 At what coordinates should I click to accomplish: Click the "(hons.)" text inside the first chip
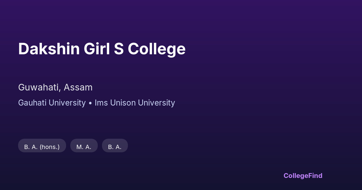[49, 147]
